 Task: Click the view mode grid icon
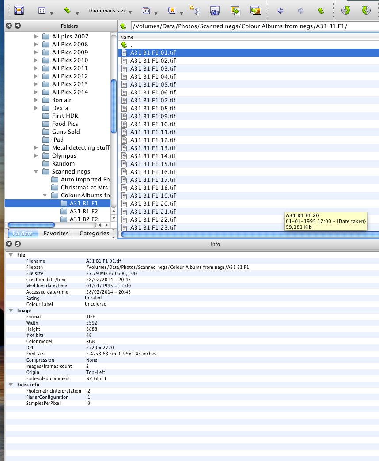pos(42,11)
